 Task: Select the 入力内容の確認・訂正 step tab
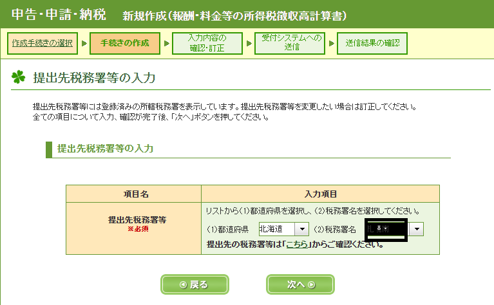click(207, 44)
